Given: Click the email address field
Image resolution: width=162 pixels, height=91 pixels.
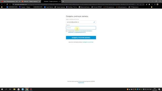Looking at the screenshot, I should point(81,22).
